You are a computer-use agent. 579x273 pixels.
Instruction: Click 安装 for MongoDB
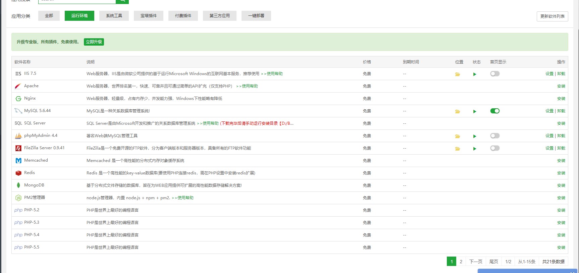click(561, 185)
